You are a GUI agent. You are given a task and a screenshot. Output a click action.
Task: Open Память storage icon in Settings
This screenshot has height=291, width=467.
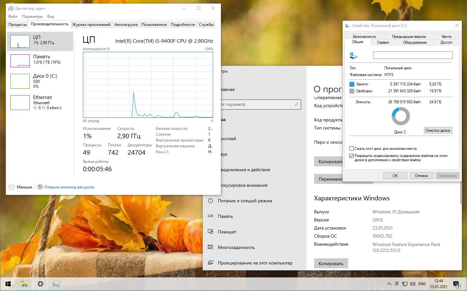[211, 216]
